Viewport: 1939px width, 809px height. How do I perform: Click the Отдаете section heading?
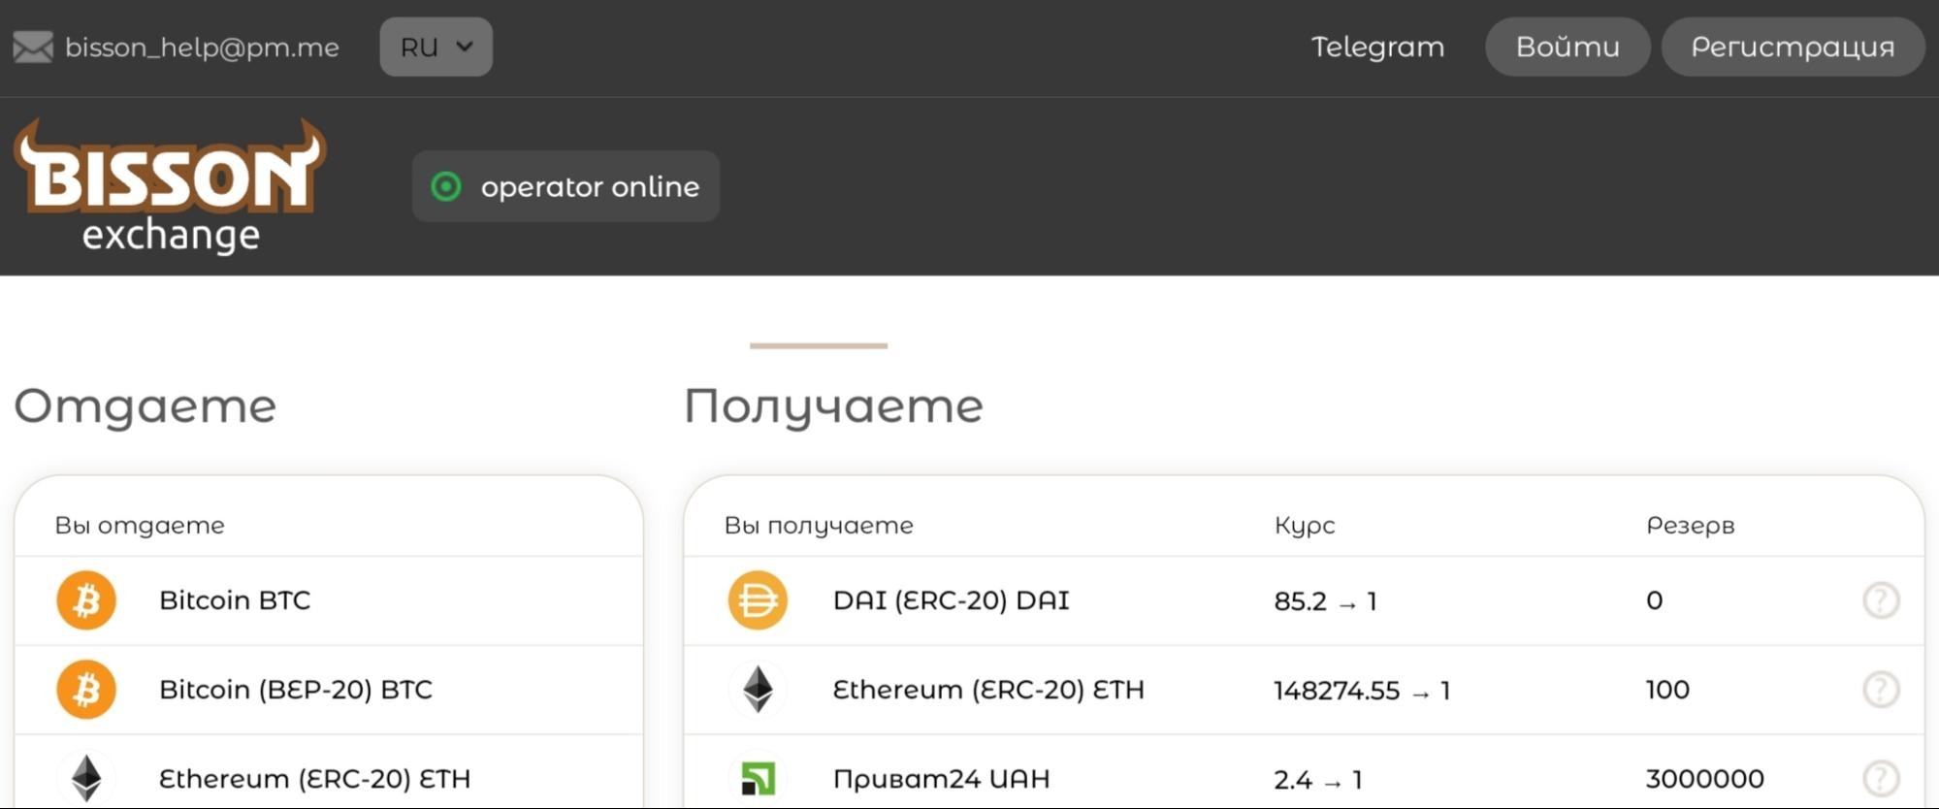pos(145,405)
